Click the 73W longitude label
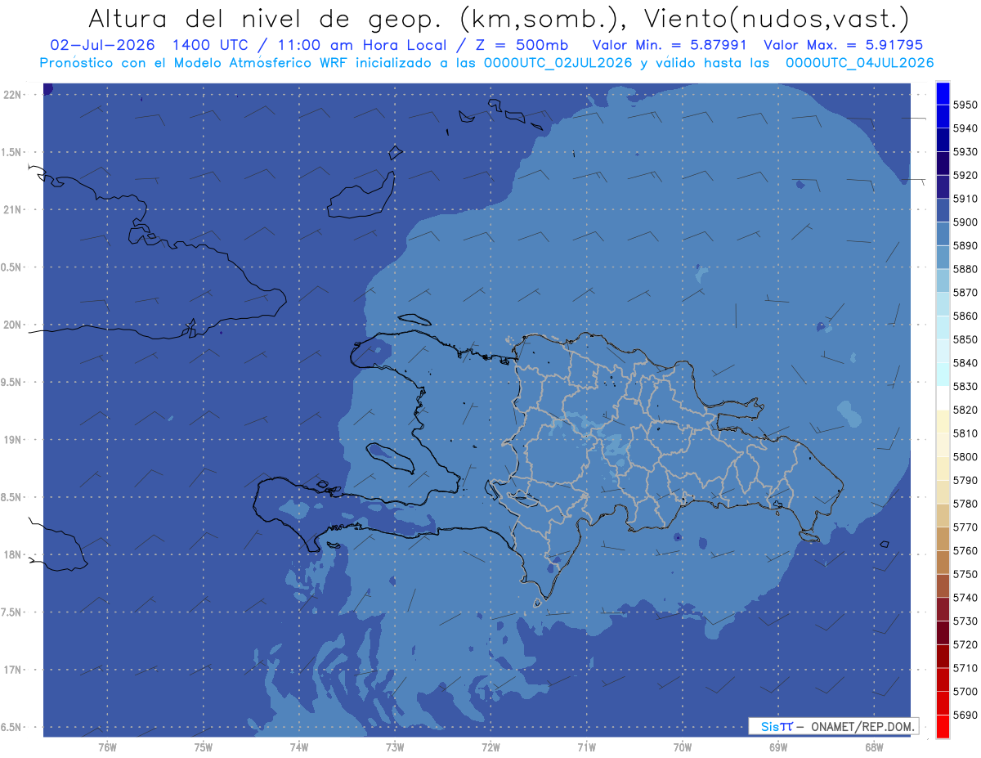Image resolution: width=981 pixels, height=758 pixels. pos(395,747)
